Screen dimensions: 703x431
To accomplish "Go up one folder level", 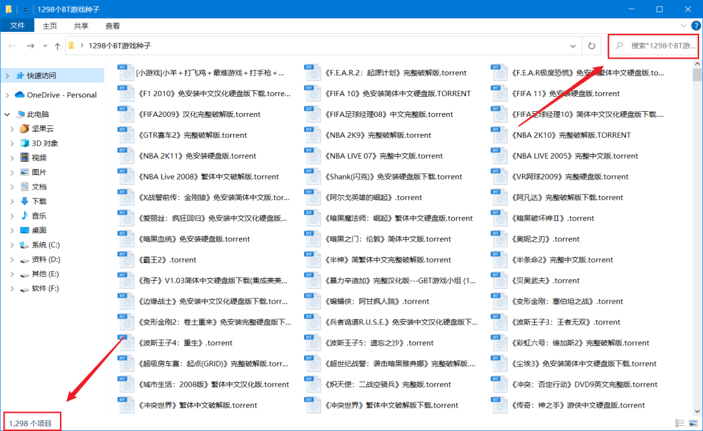I will pyautogui.click(x=57, y=46).
